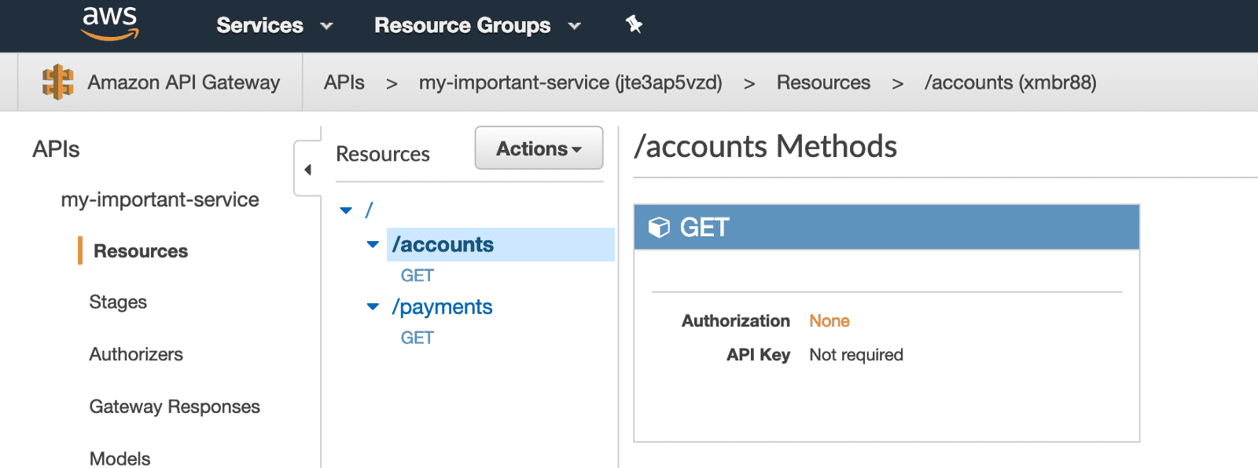Open the GET method under /payments
This screenshot has width=1258, height=468.
417,338
